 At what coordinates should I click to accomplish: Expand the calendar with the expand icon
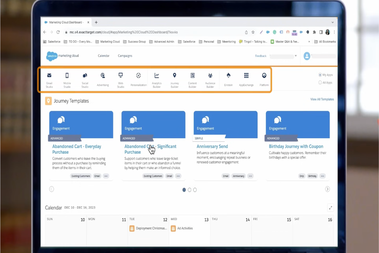coord(331,208)
